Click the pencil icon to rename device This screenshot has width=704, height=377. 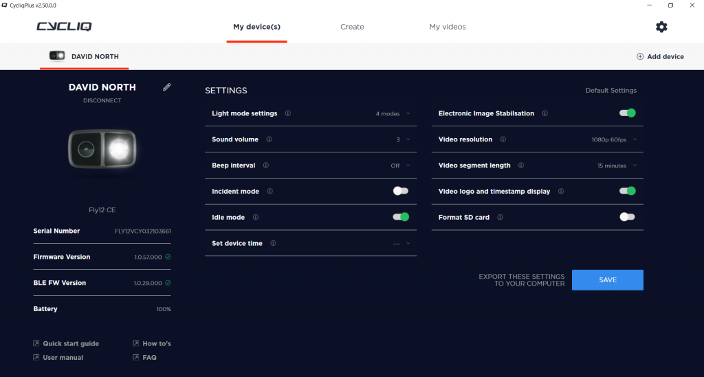tap(166, 87)
